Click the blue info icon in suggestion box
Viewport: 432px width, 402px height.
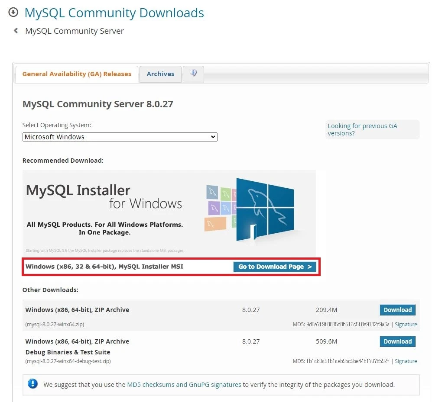(x=32, y=384)
